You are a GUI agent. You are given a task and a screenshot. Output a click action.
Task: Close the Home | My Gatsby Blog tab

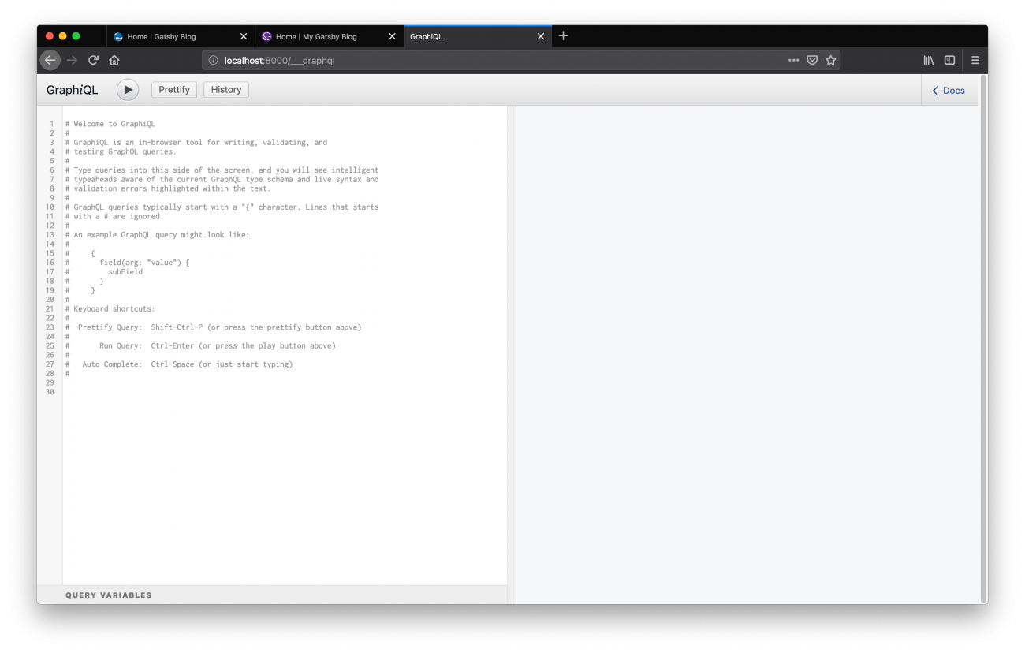pyautogui.click(x=392, y=36)
